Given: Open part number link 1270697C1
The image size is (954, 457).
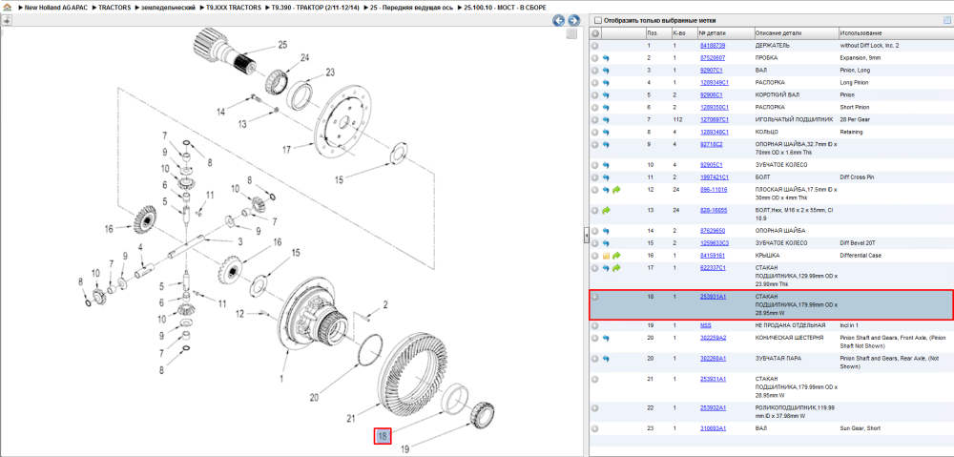Looking at the screenshot, I should pos(714,120).
